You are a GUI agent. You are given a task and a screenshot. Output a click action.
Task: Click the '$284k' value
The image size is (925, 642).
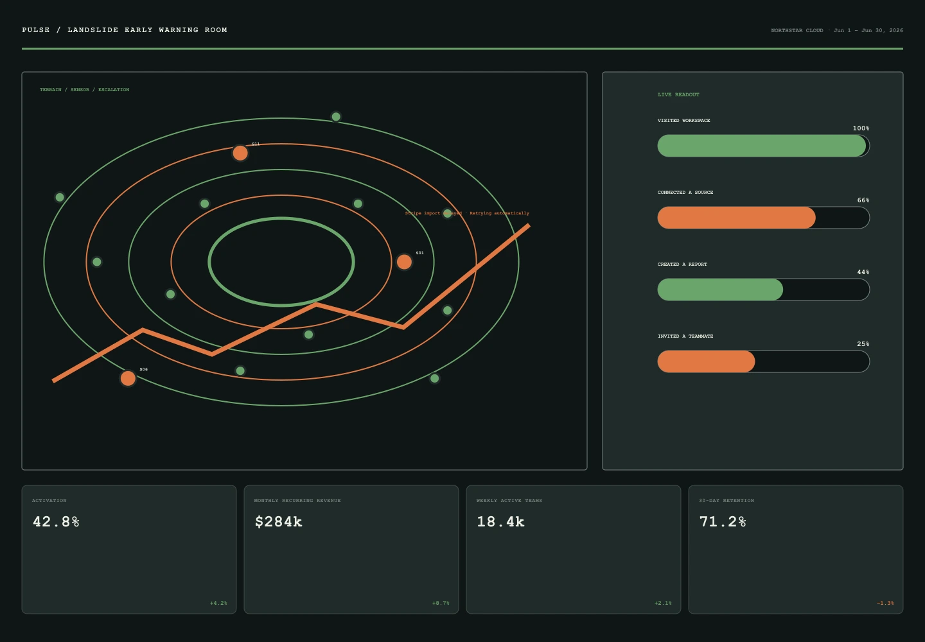(x=279, y=522)
